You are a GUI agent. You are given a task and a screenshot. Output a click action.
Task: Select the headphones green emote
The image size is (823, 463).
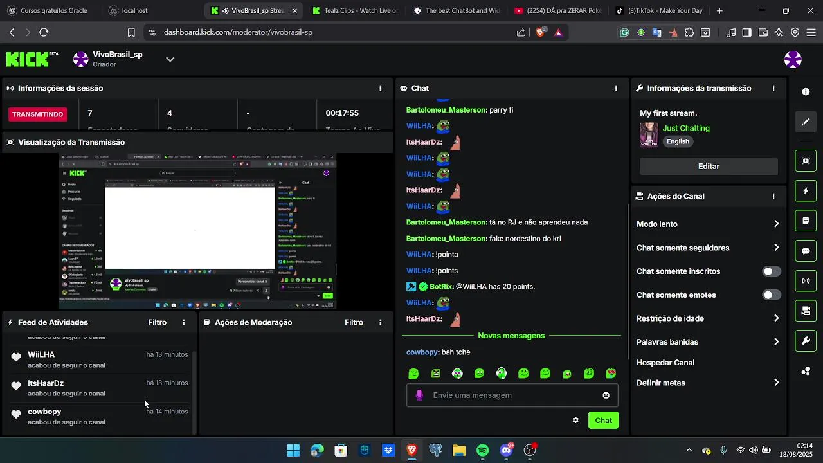(x=502, y=374)
